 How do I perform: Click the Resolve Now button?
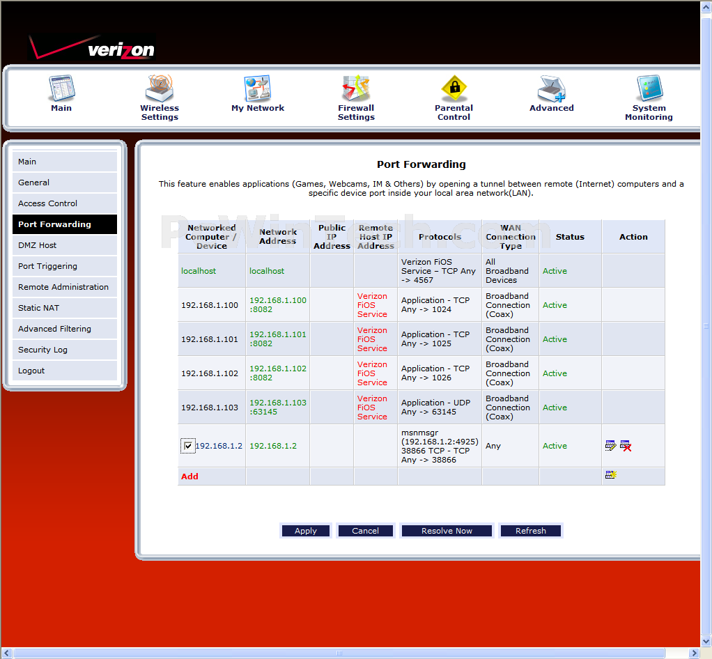pyautogui.click(x=447, y=530)
